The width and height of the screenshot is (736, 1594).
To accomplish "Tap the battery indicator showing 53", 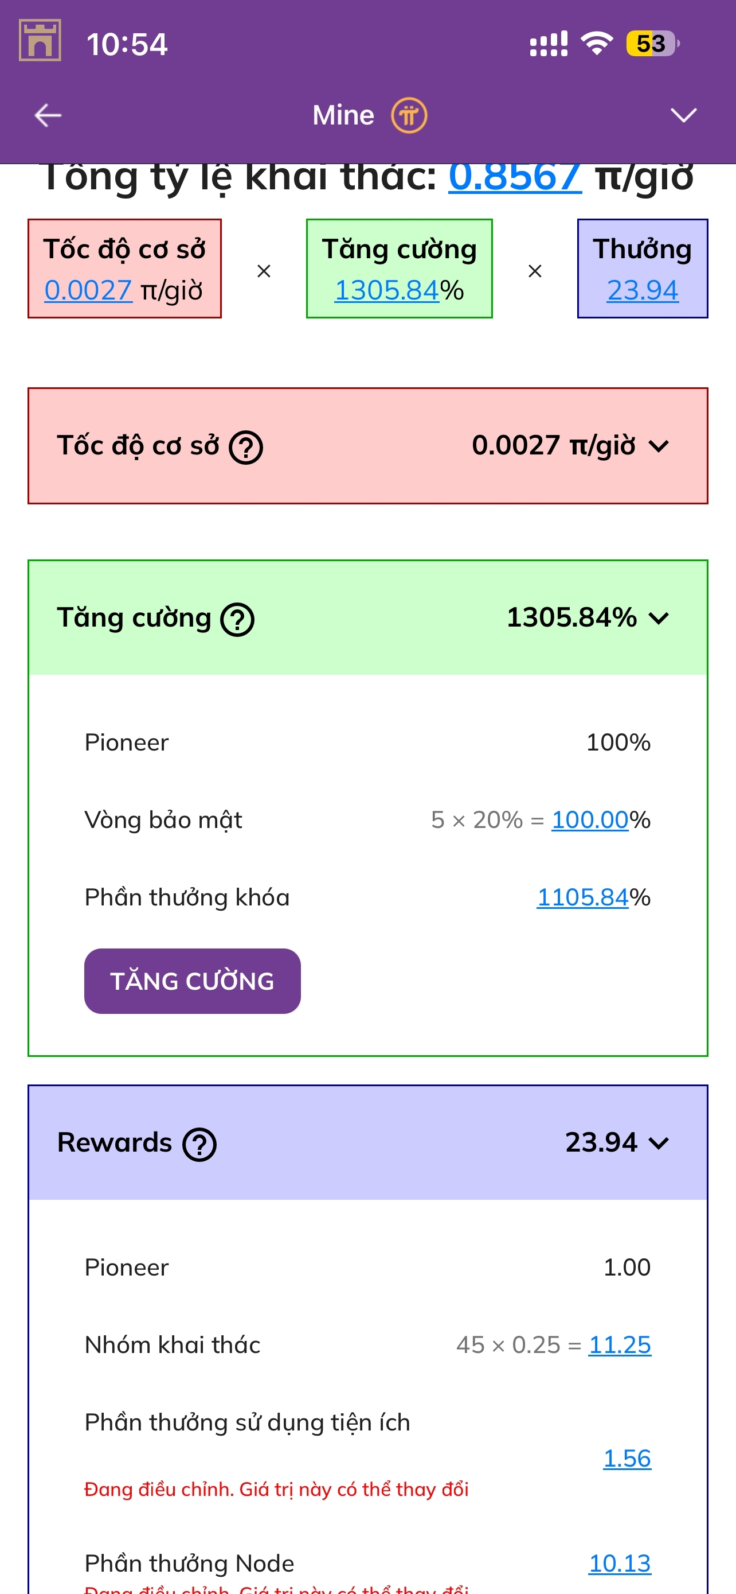I will click(x=652, y=43).
